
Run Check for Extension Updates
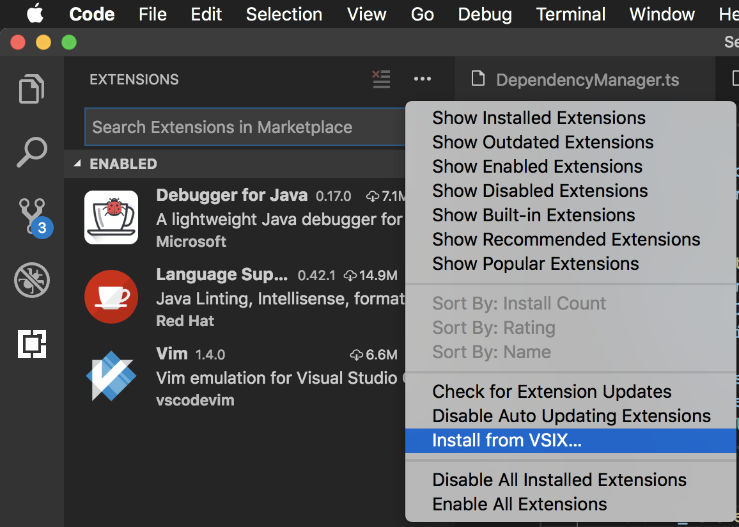coord(552,391)
